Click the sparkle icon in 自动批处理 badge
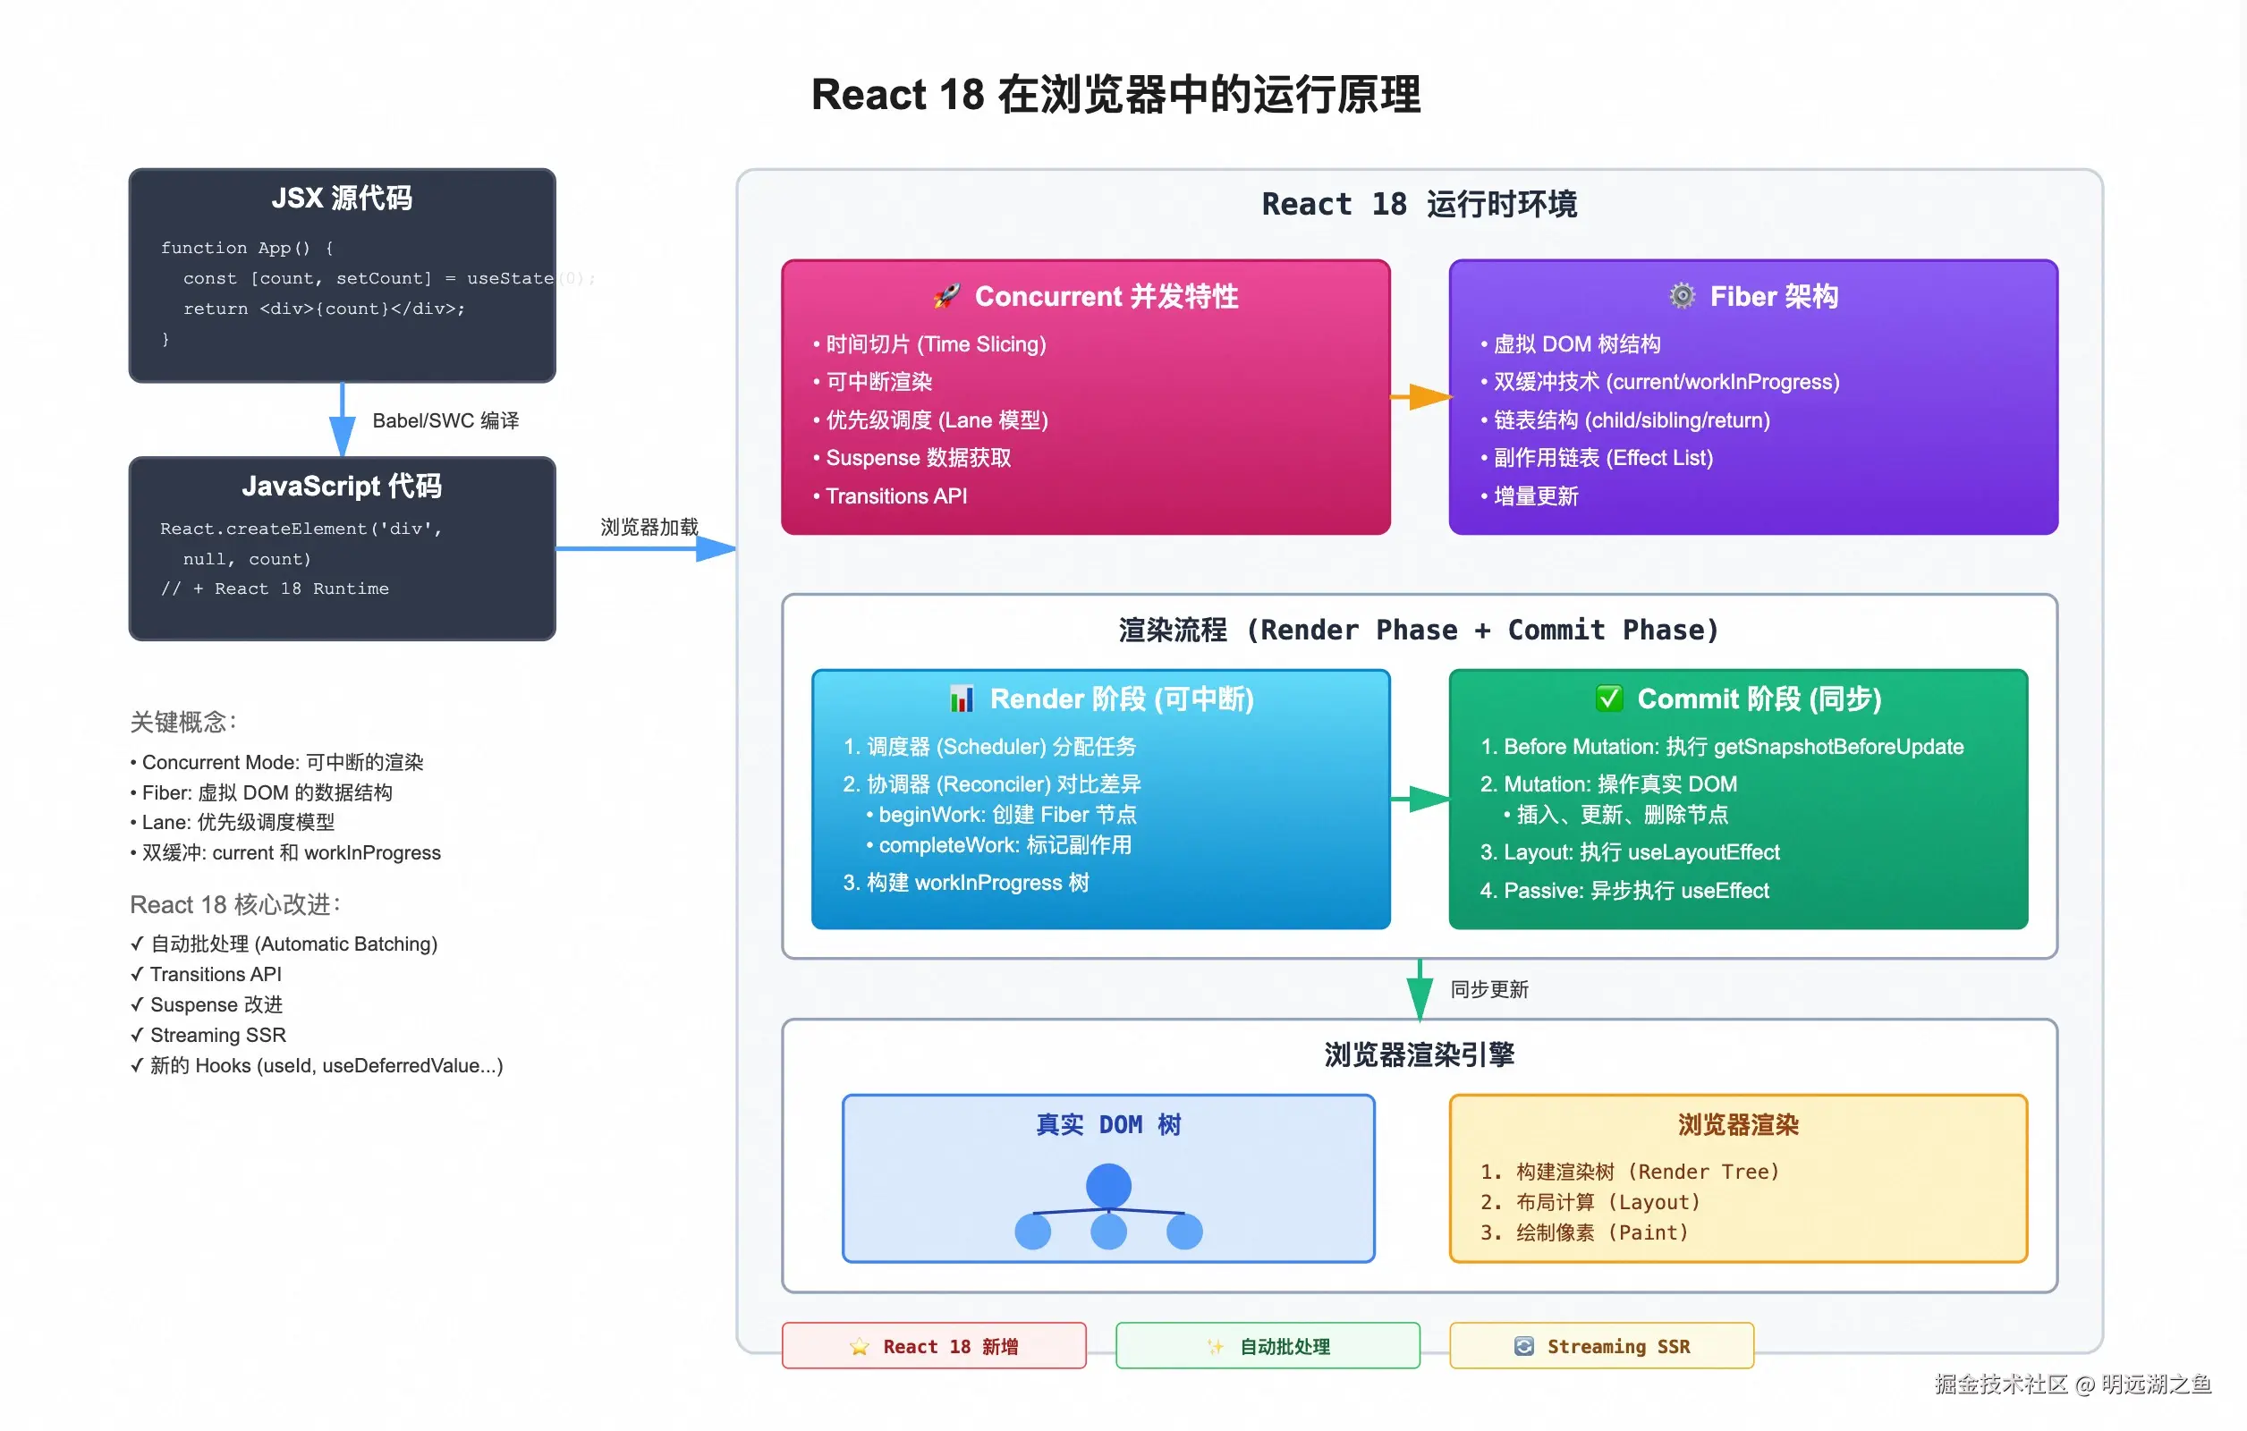2247x1431 pixels. [x=1215, y=1346]
